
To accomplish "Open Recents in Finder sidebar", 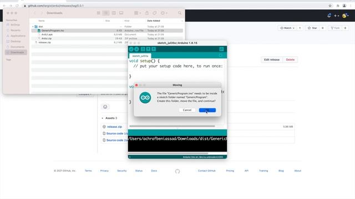I will pos(16,30).
